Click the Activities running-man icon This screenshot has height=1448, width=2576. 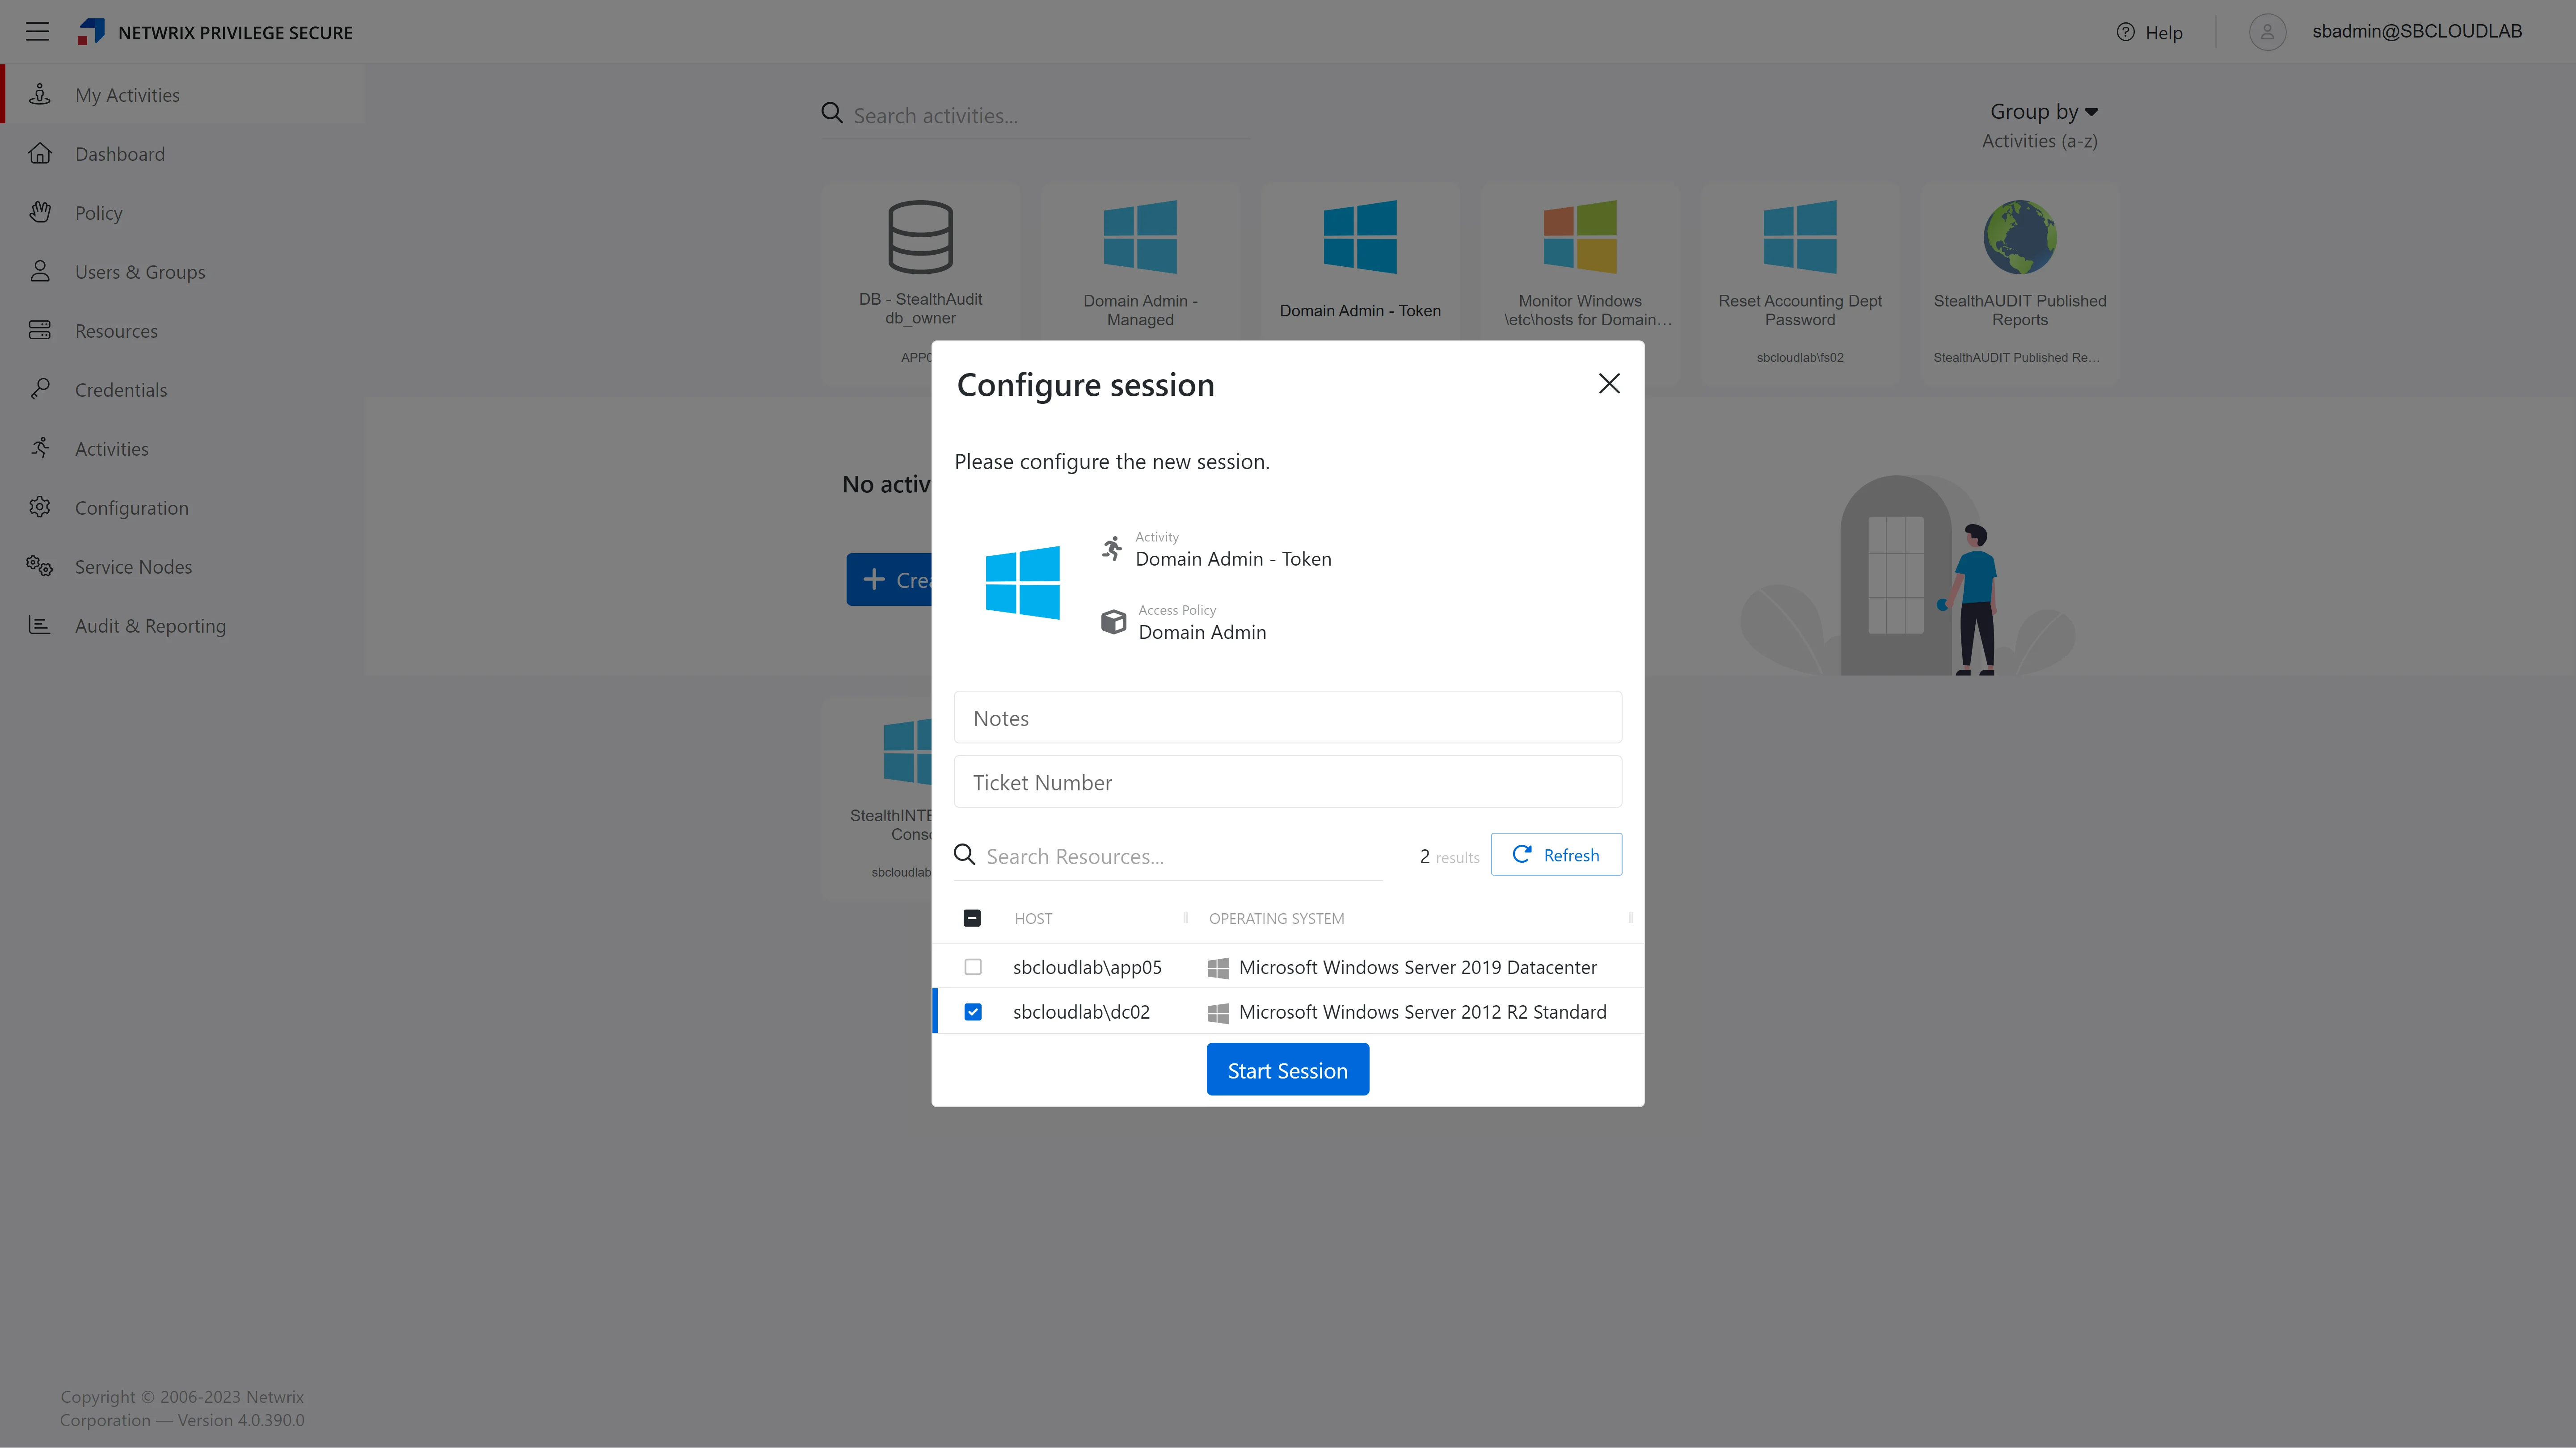point(40,449)
